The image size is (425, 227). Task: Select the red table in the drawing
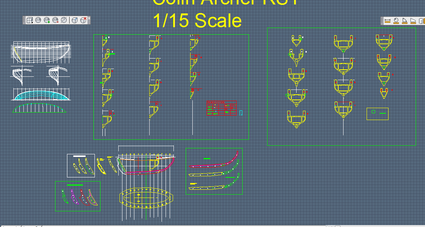click(221, 108)
